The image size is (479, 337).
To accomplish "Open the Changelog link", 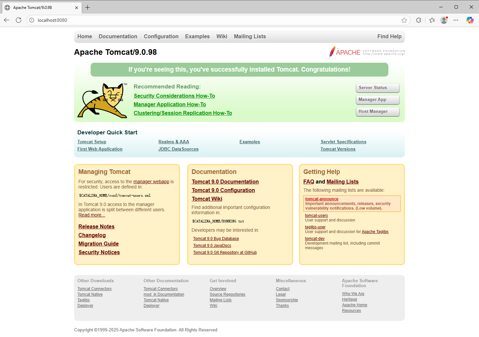I will [x=92, y=235].
